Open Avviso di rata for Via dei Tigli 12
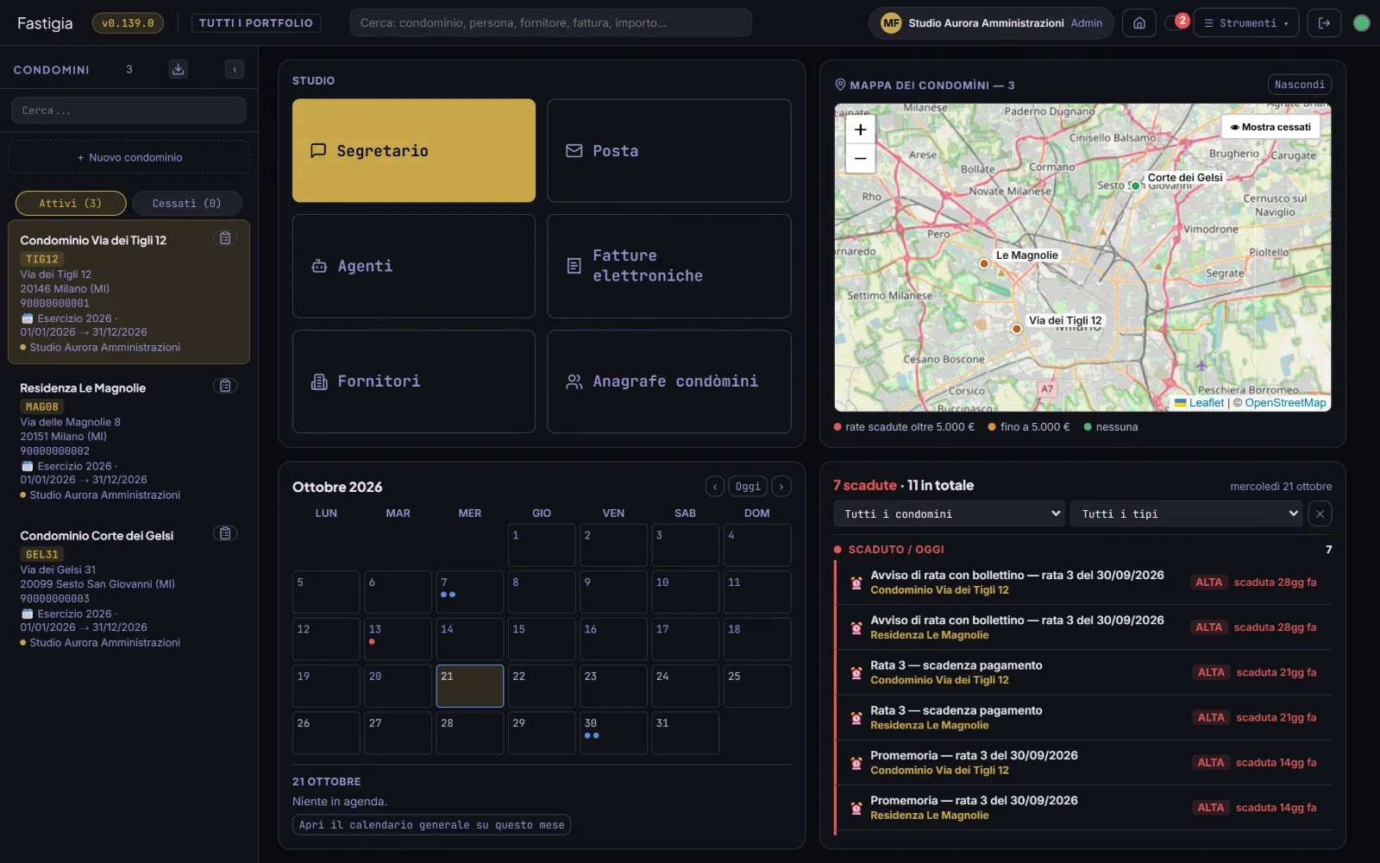This screenshot has height=863, width=1380. (x=1084, y=583)
